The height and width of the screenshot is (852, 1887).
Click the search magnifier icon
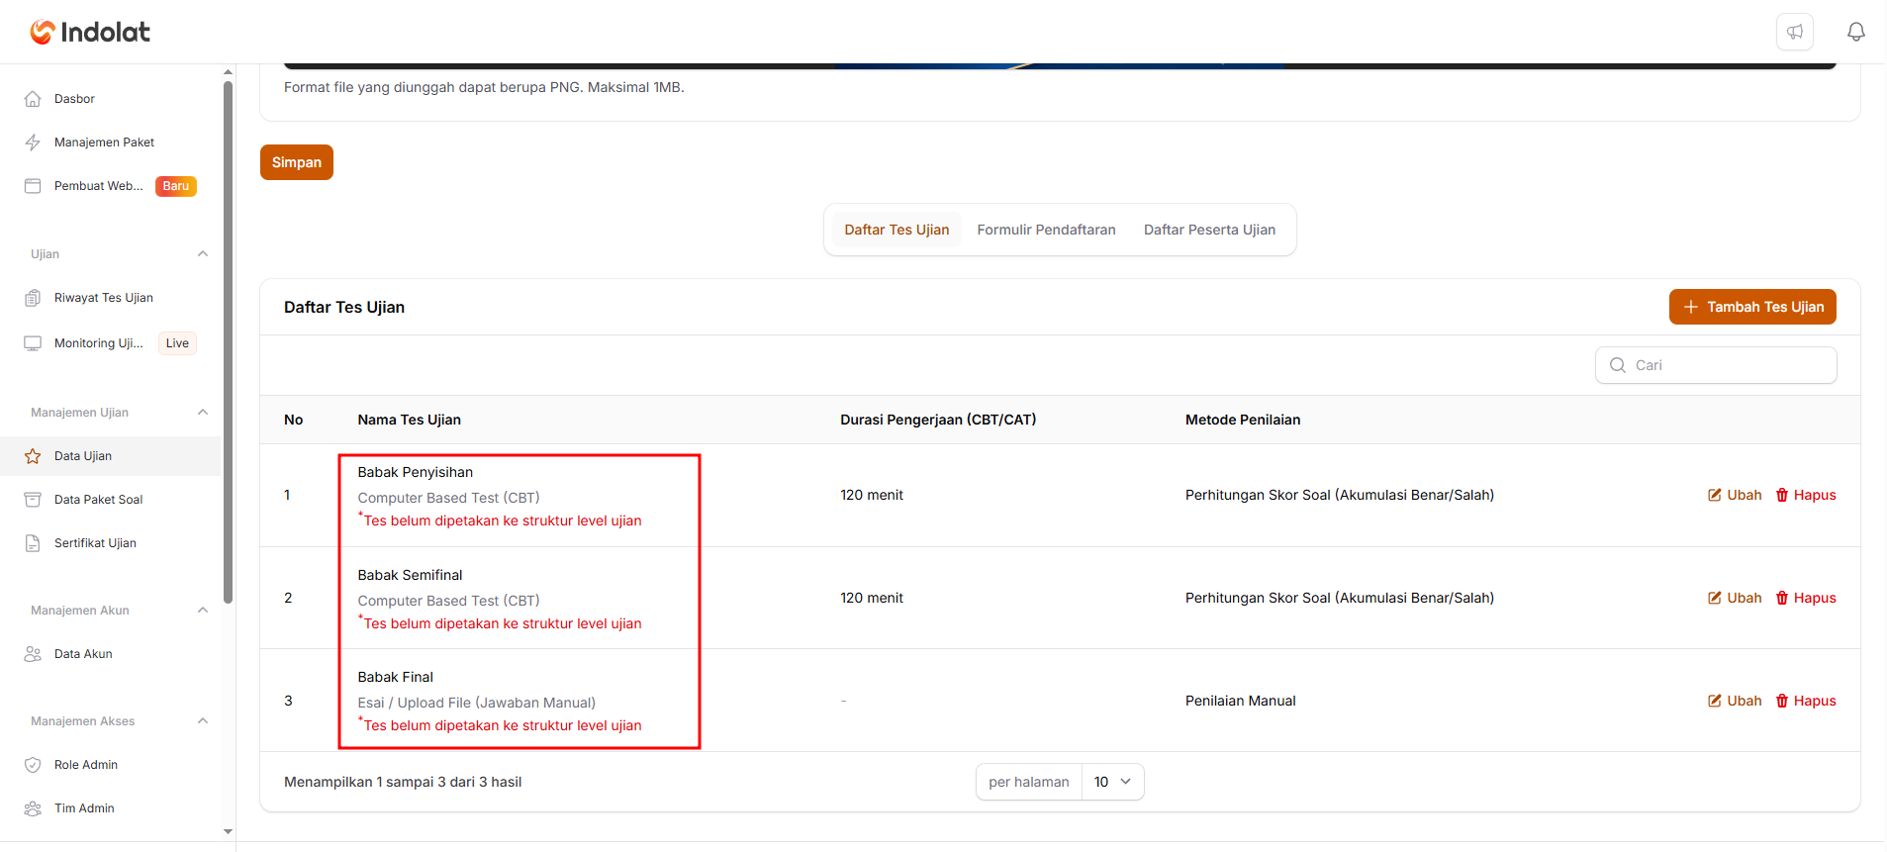coord(1618,365)
